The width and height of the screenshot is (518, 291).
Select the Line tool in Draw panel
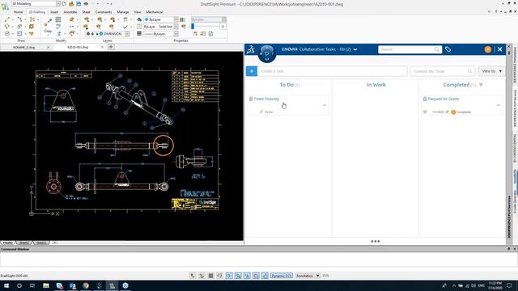coord(7,19)
